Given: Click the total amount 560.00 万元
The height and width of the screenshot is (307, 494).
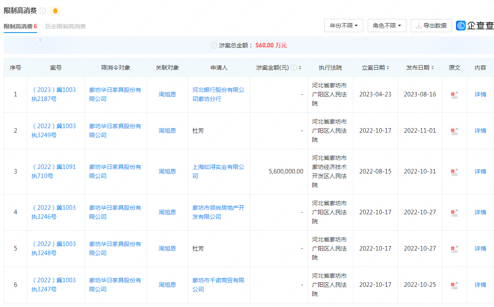Looking at the screenshot, I should click(x=271, y=45).
